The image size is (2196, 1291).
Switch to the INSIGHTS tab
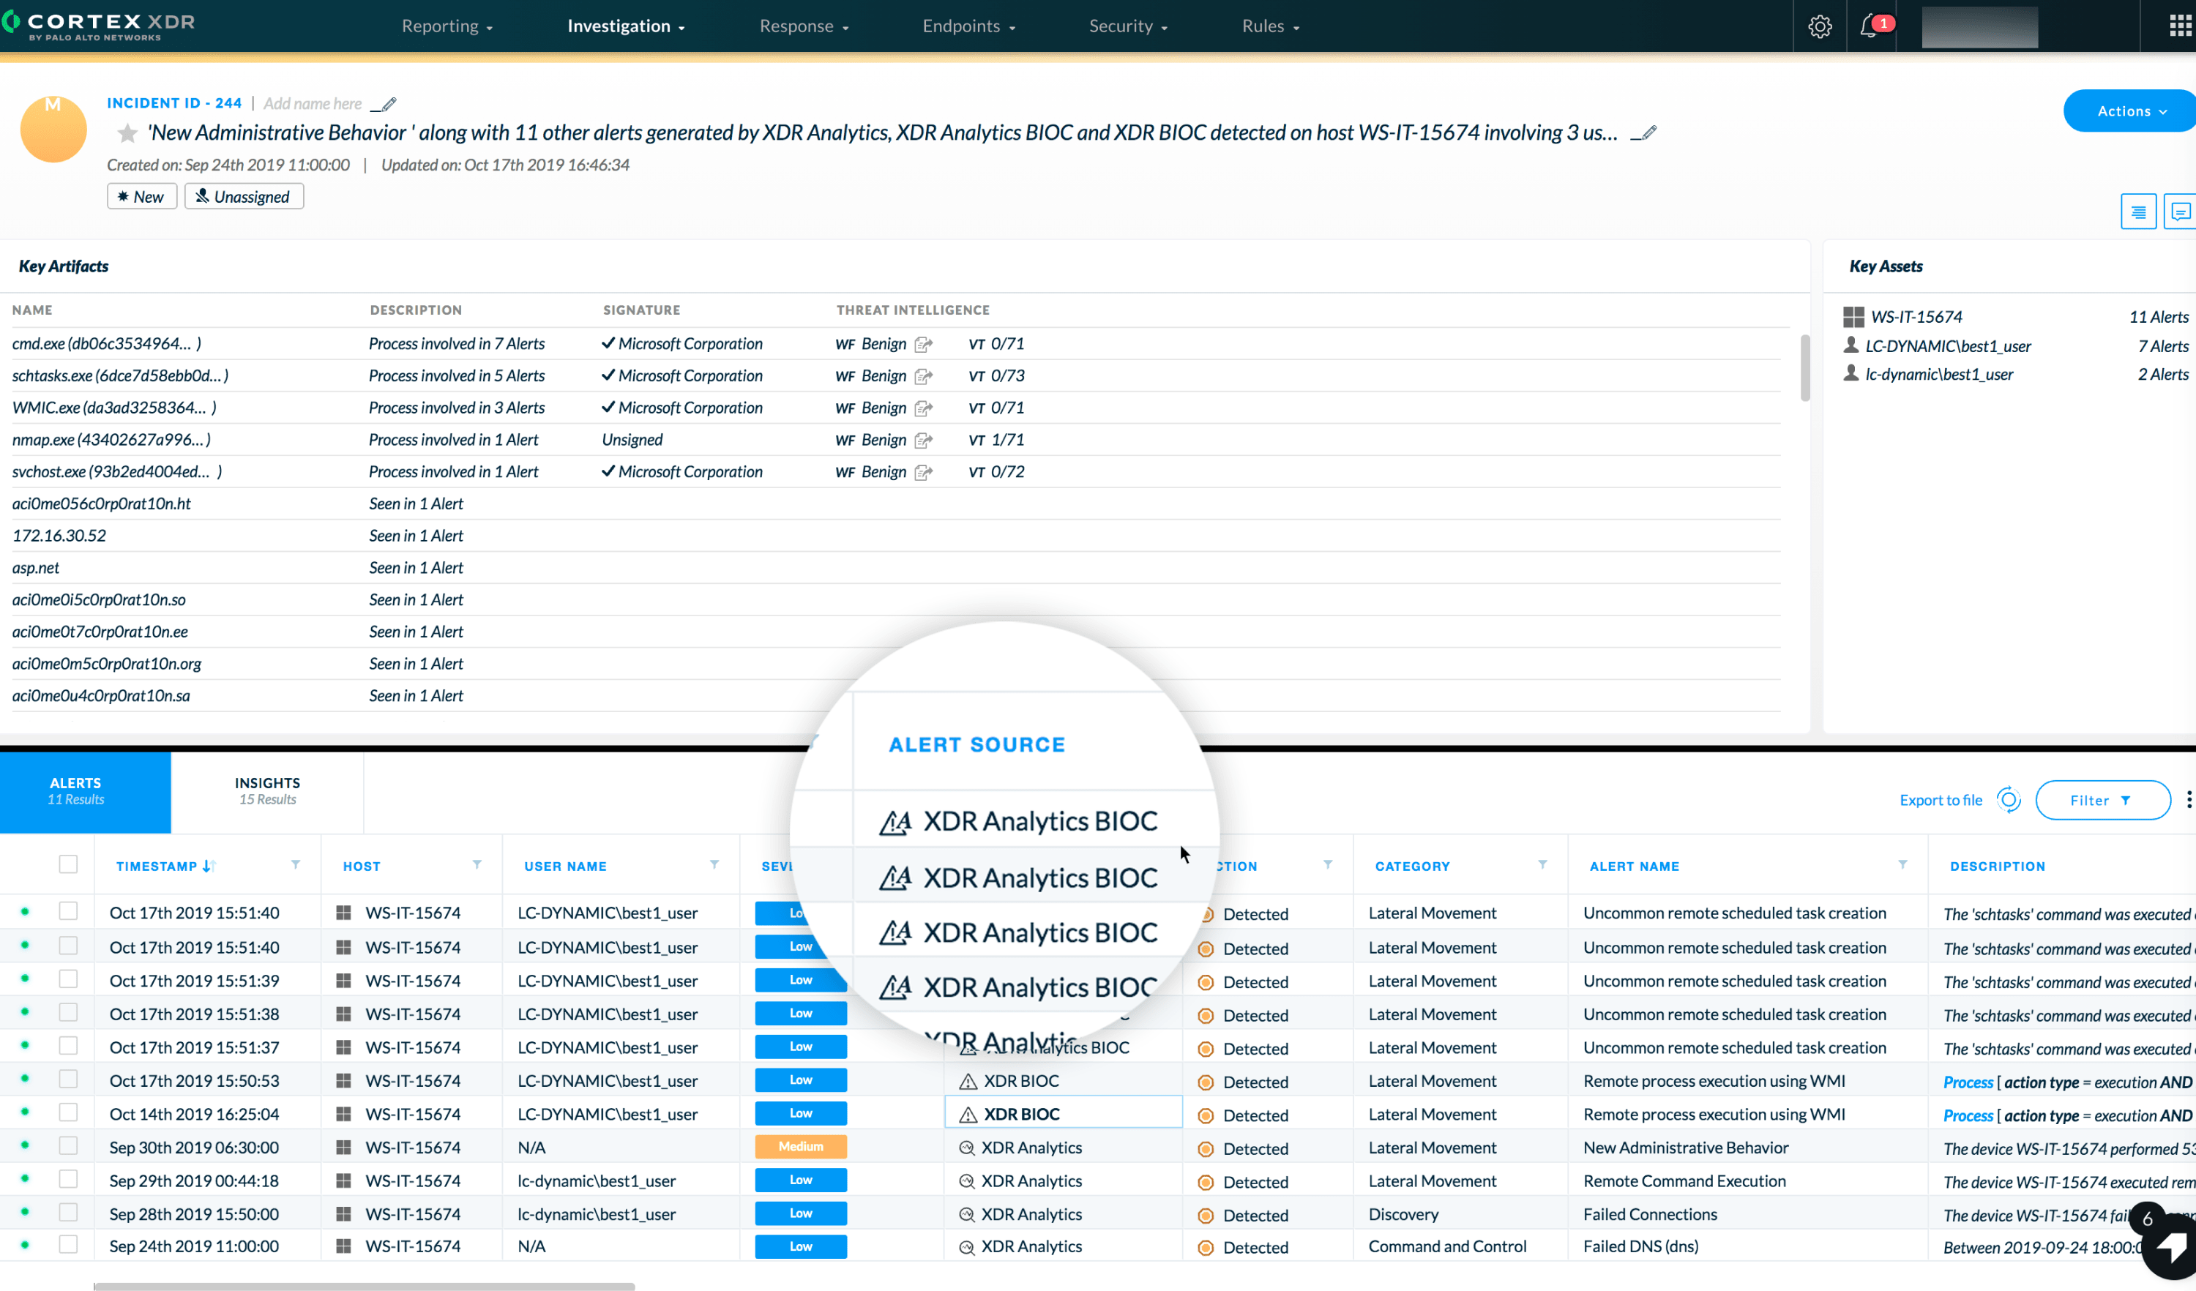point(266,790)
